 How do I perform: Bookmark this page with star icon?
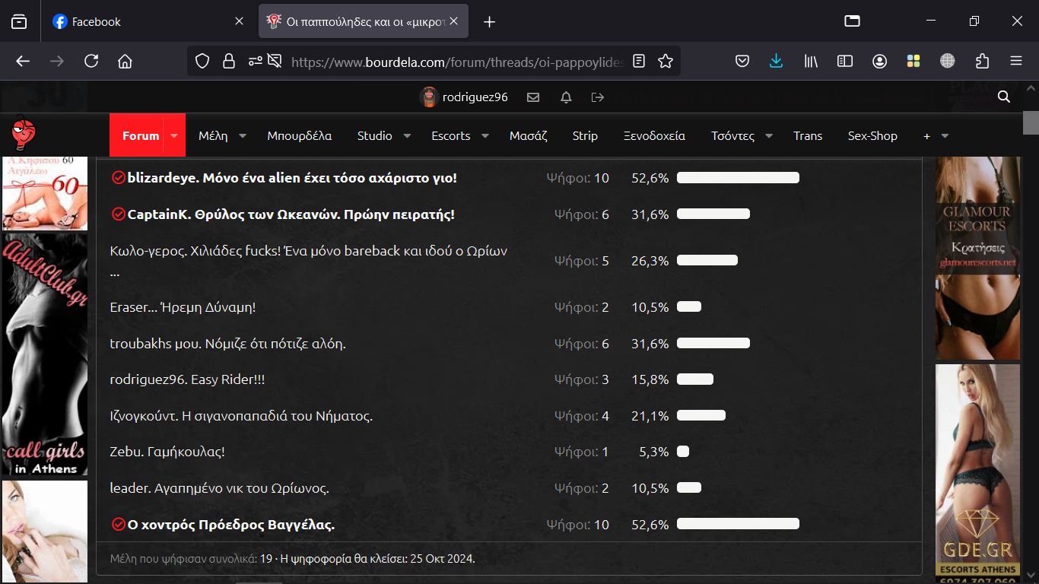click(666, 62)
